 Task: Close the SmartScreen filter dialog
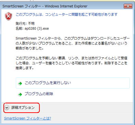click(x=128, y=6)
